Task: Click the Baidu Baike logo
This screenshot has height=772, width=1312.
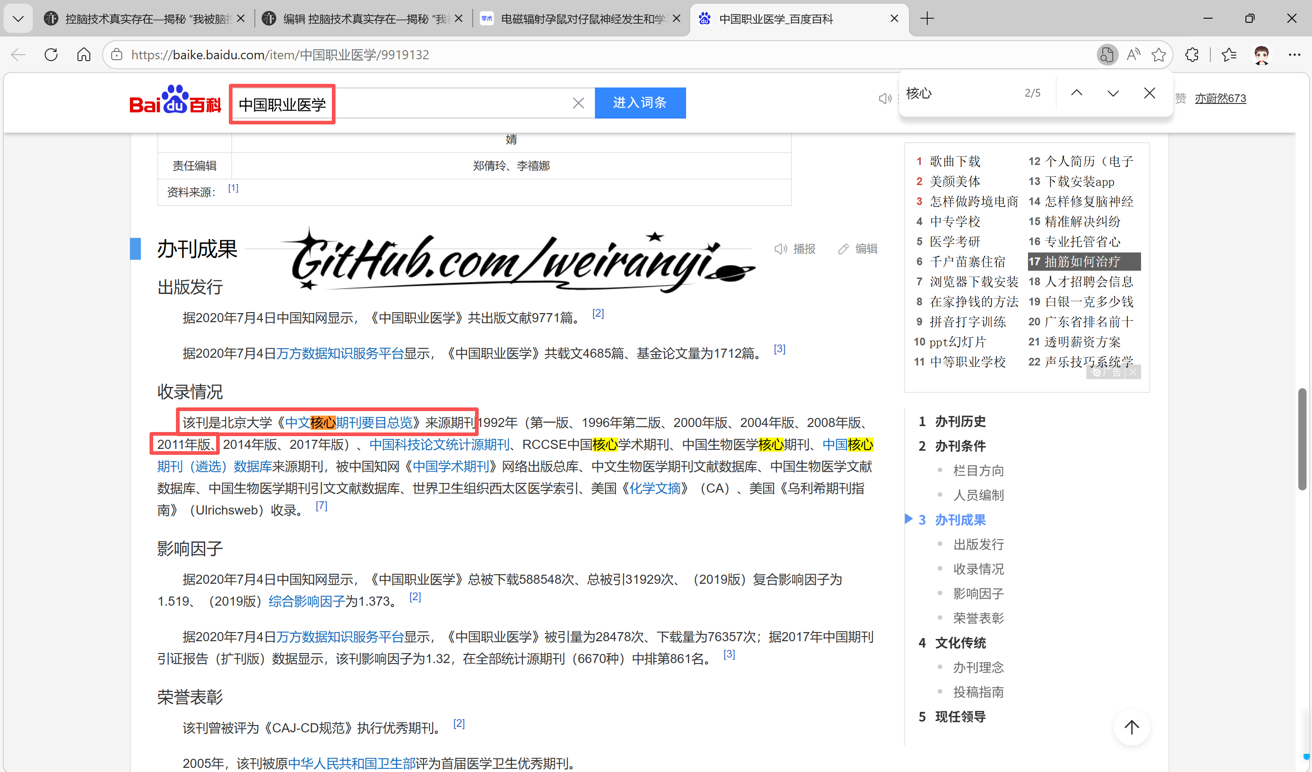Action: pos(175,102)
